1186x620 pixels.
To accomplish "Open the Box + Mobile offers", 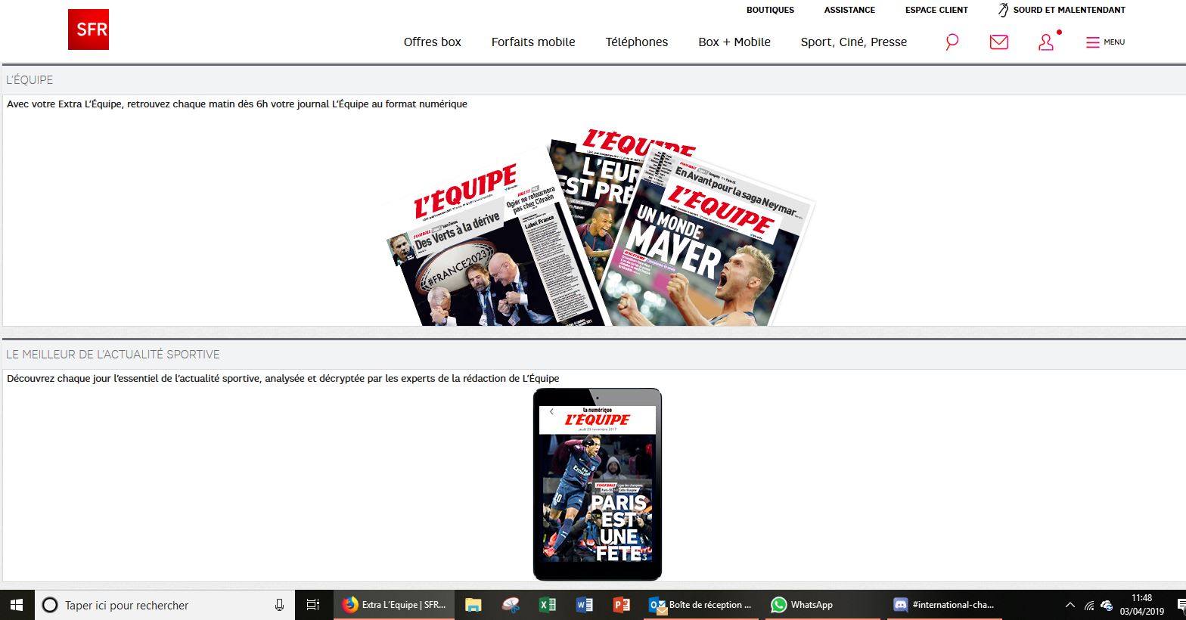I will [734, 42].
